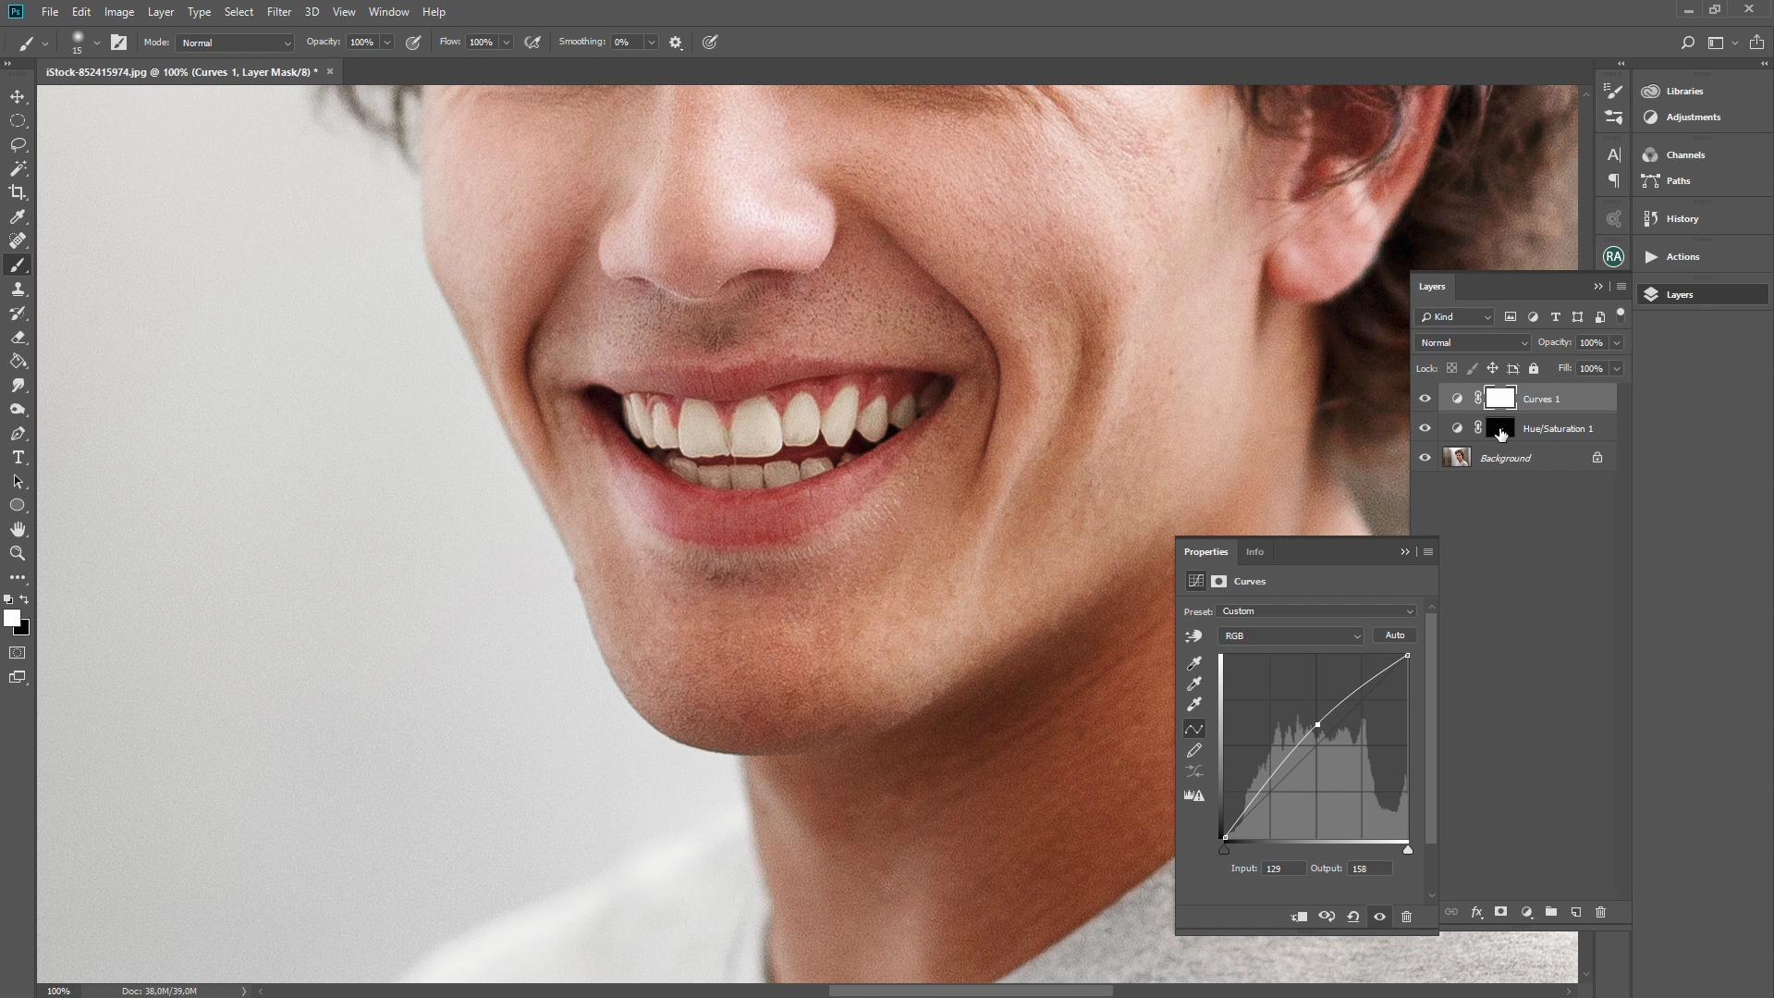This screenshot has height=998, width=1774.
Task: Toggle pressure for opacity option
Action: 413,43
